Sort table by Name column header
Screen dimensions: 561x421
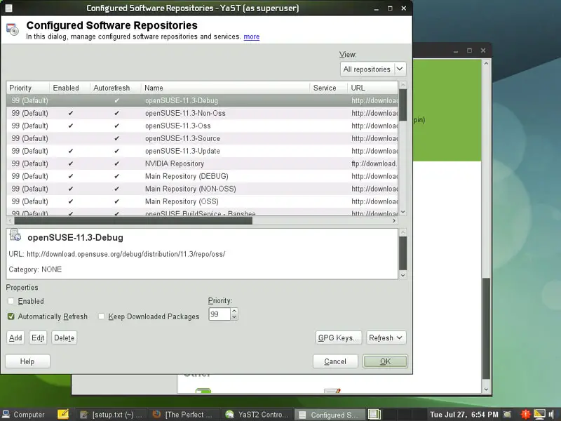(225, 88)
